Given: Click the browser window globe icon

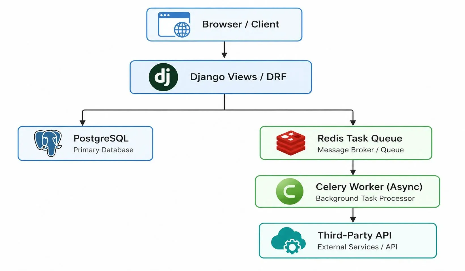Looking at the screenshot, I should pos(174,25).
